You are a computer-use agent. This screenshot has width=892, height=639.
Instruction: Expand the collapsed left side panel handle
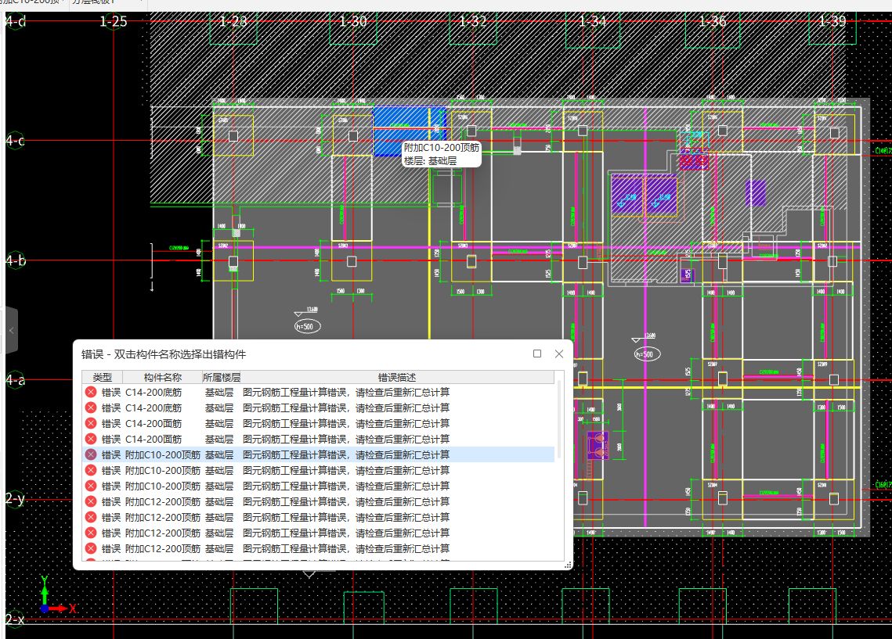pyautogui.click(x=11, y=331)
